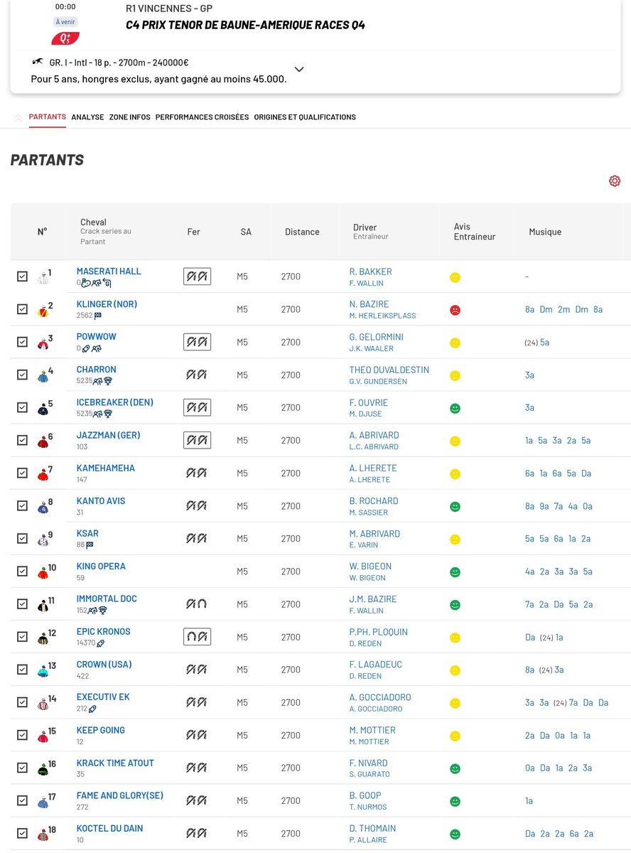Open the race partants settings gear
This screenshot has height=853, width=631.
click(x=614, y=181)
